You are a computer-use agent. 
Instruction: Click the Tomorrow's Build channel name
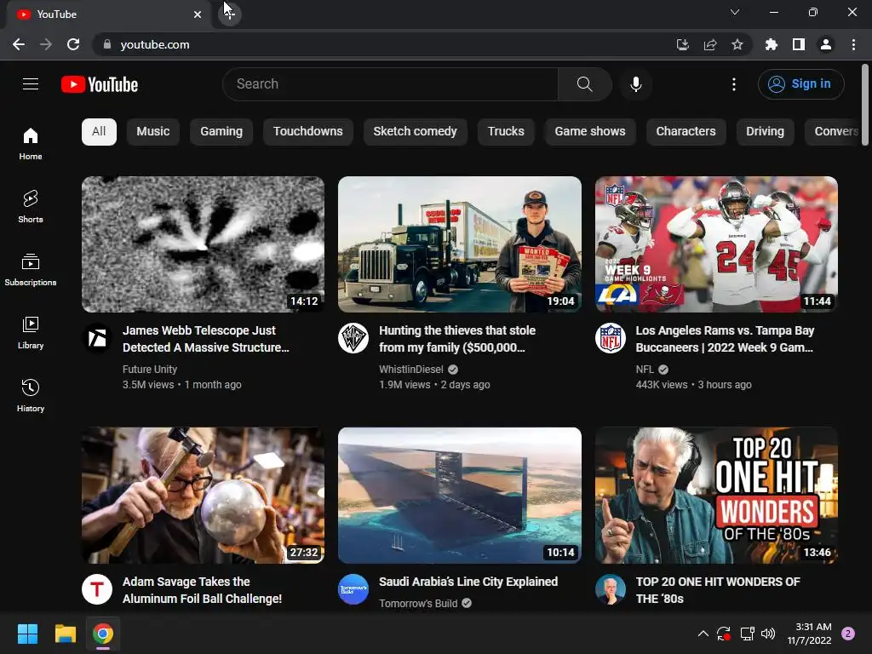418,604
